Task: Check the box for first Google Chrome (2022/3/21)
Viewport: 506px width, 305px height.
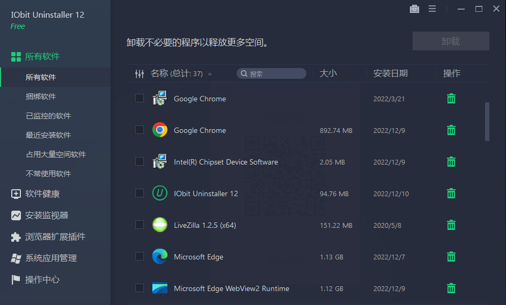Action: point(140,98)
